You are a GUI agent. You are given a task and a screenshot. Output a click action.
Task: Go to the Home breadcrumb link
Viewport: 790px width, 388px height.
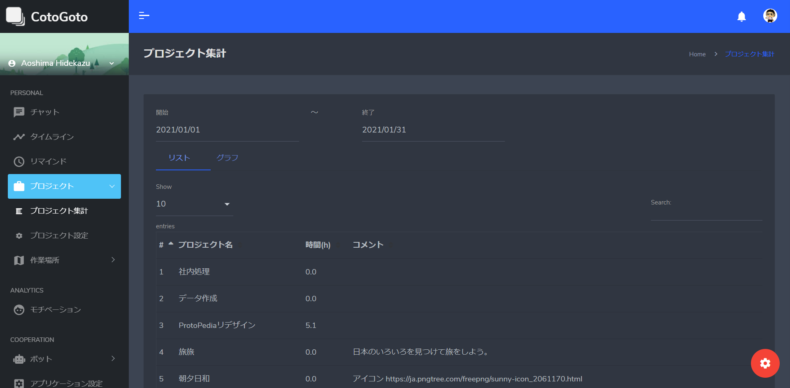click(x=697, y=54)
